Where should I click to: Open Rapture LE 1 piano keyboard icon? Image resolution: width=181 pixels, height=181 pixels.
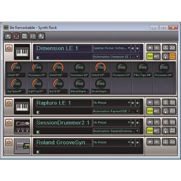(x=22, y=107)
